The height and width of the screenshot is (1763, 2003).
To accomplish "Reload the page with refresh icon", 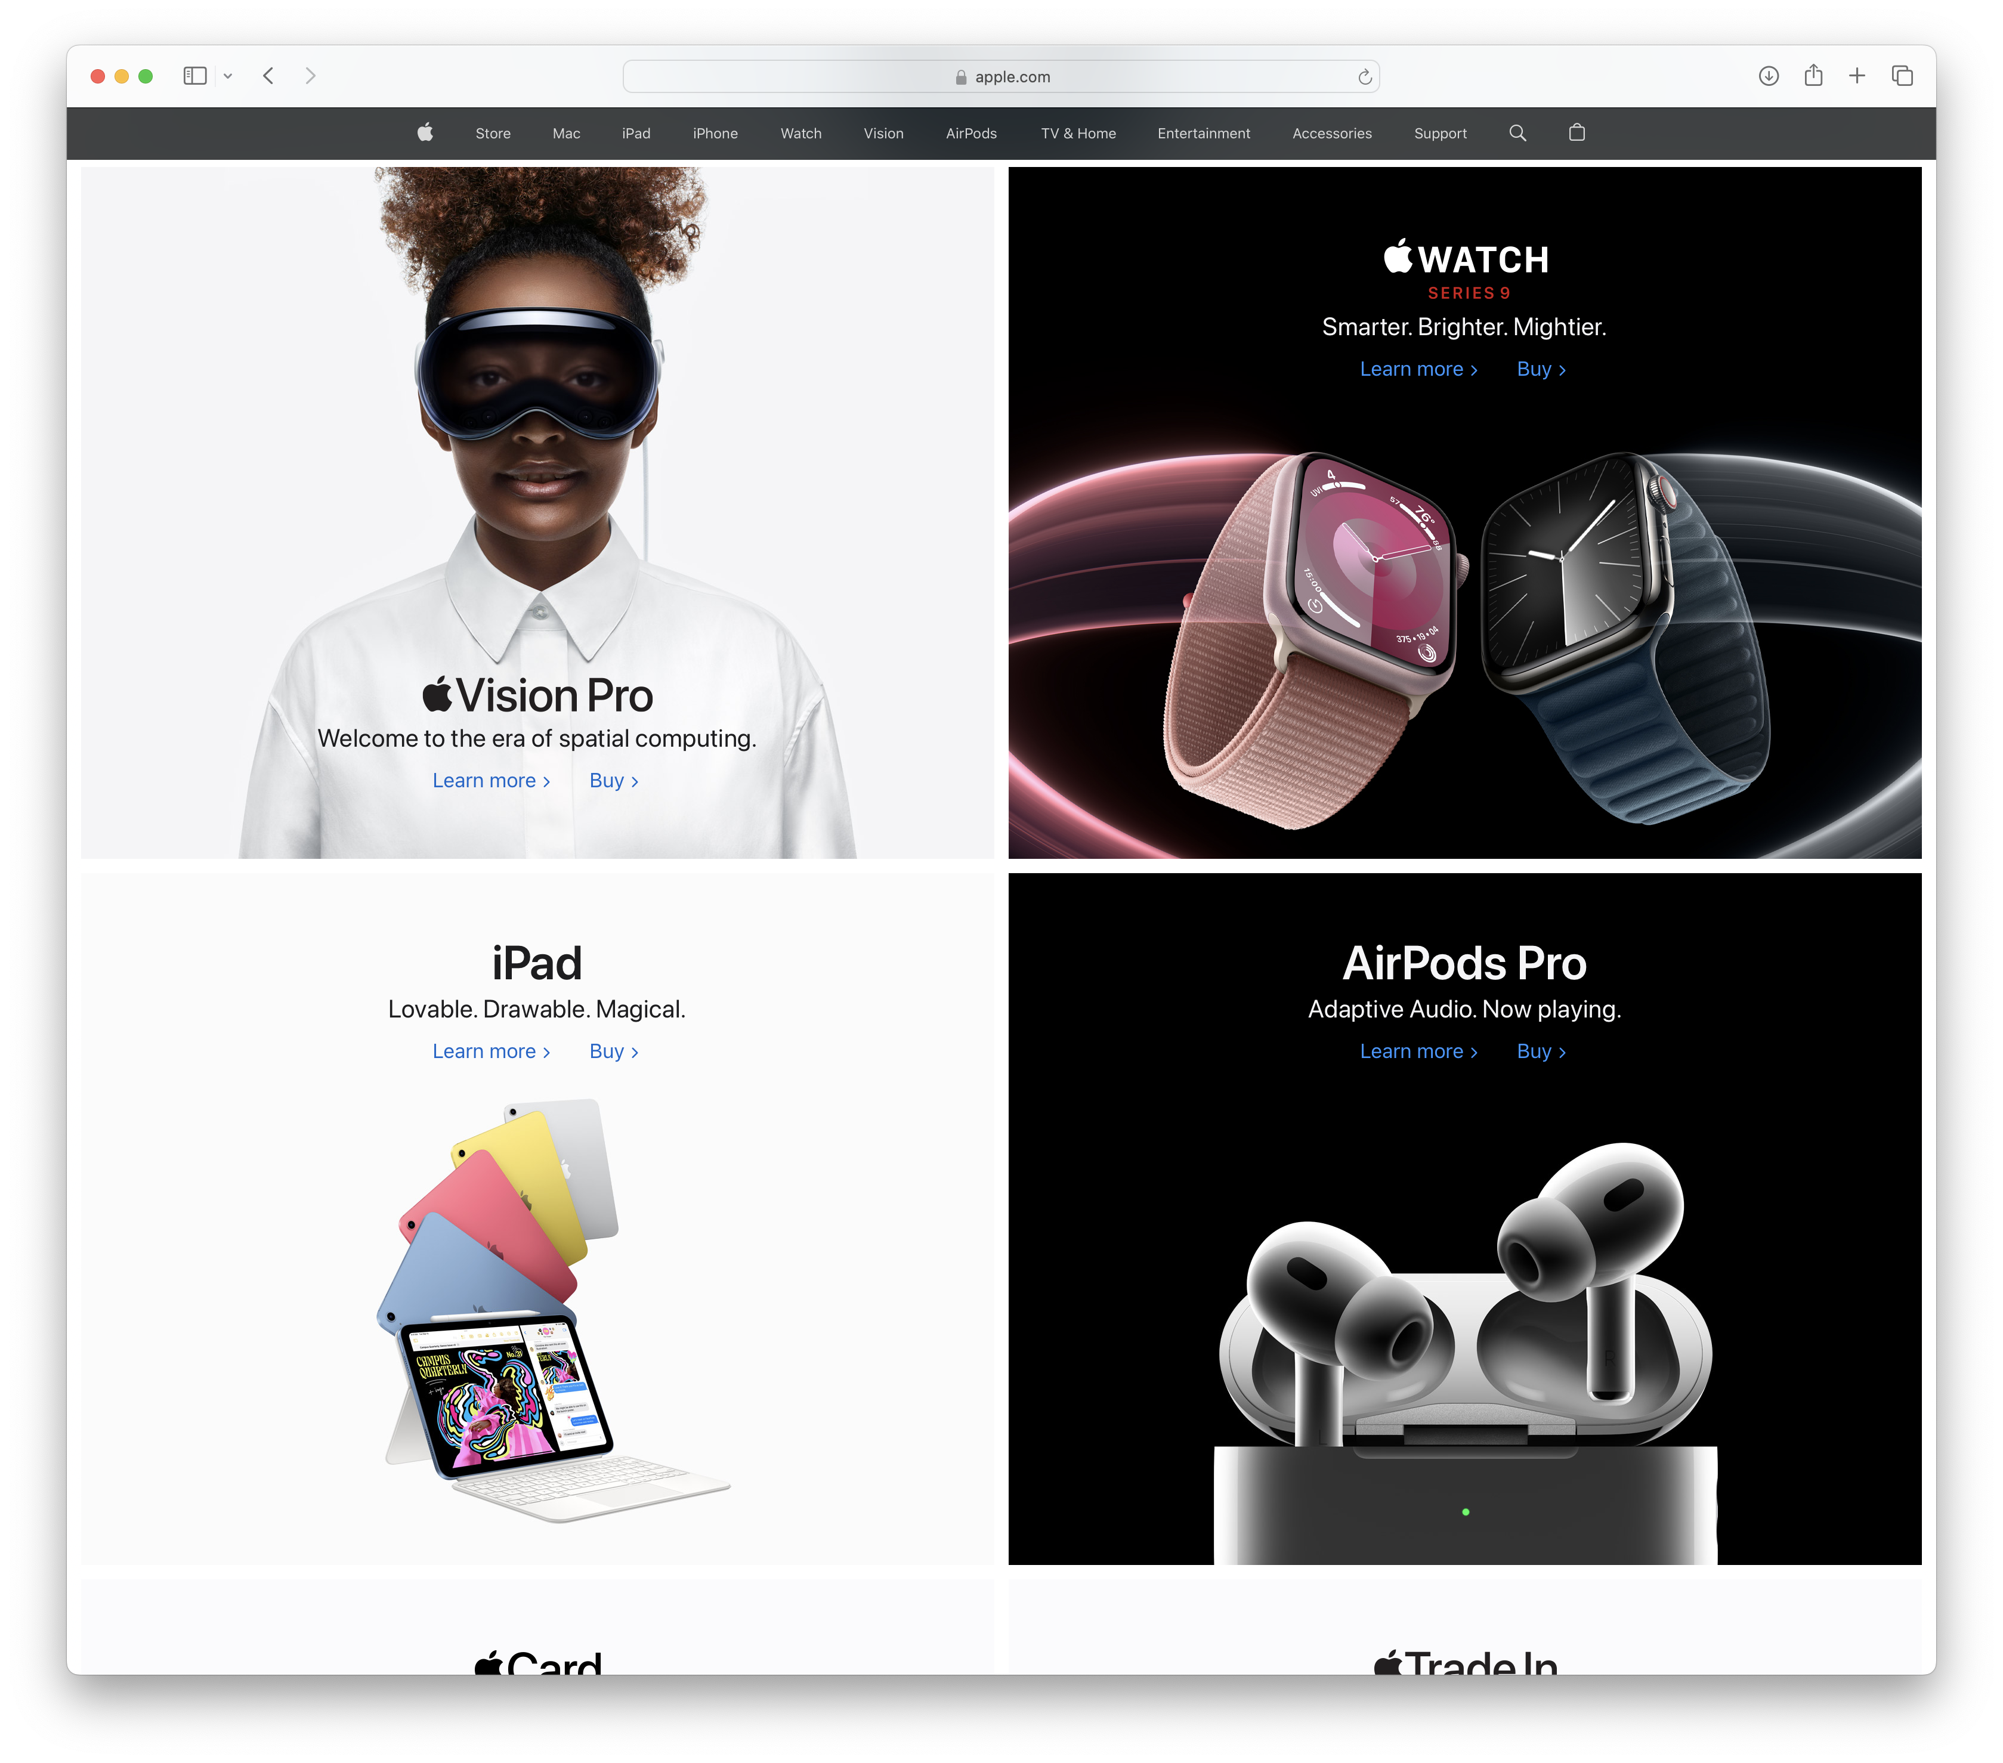I will pos(1364,76).
